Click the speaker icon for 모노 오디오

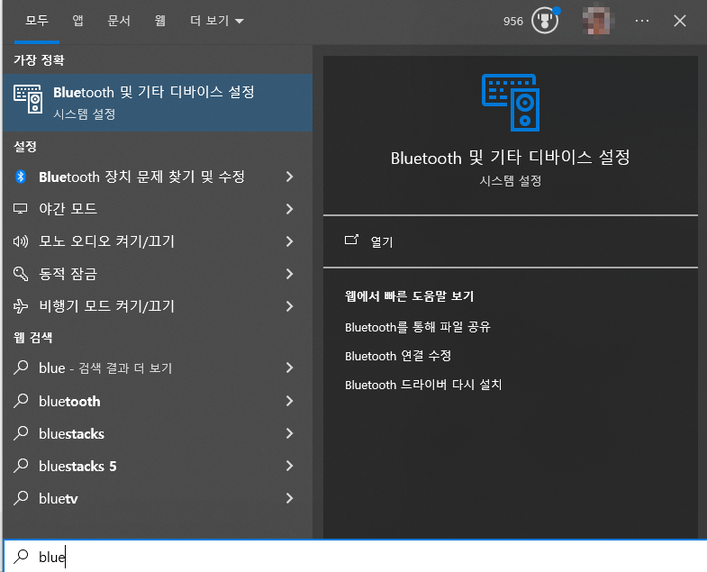click(x=21, y=241)
